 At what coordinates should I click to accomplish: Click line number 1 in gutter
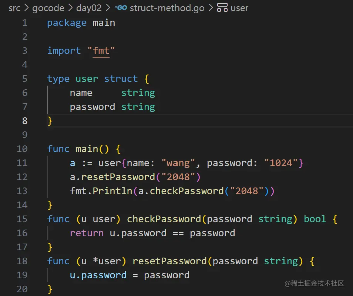[25, 23]
